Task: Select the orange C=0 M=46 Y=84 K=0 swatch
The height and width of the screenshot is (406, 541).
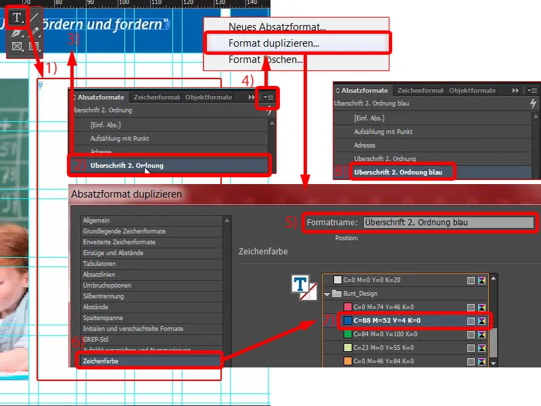Action: [348, 361]
